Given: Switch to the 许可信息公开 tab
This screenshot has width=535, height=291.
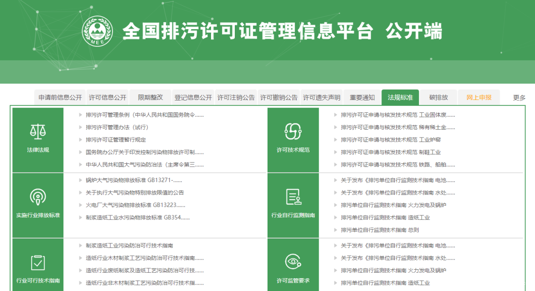Looking at the screenshot, I should 107,97.
